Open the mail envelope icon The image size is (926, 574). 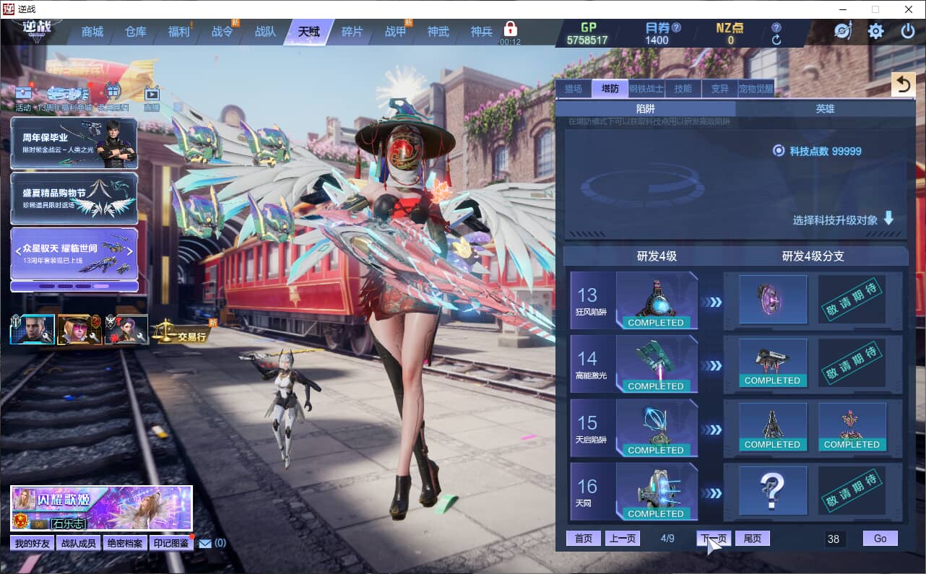pos(205,543)
